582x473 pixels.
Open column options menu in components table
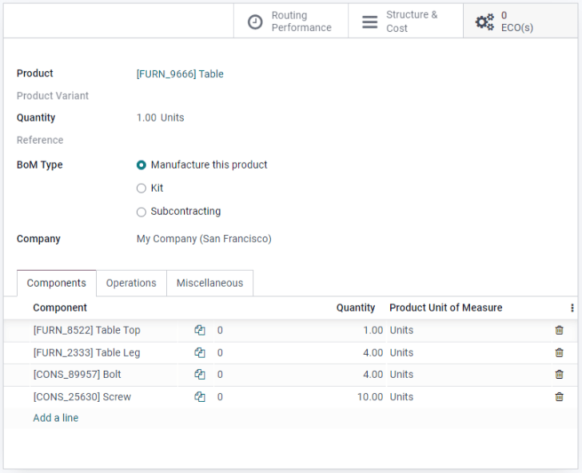click(572, 308)
